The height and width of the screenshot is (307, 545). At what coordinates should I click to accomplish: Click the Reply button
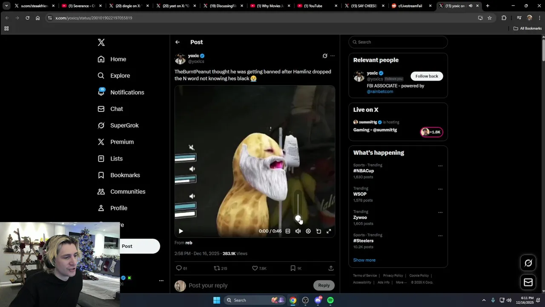324,285
